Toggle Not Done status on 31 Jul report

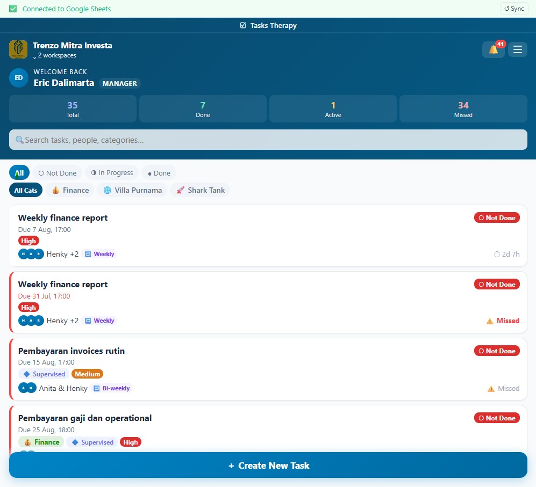click(x=497, y=284)
